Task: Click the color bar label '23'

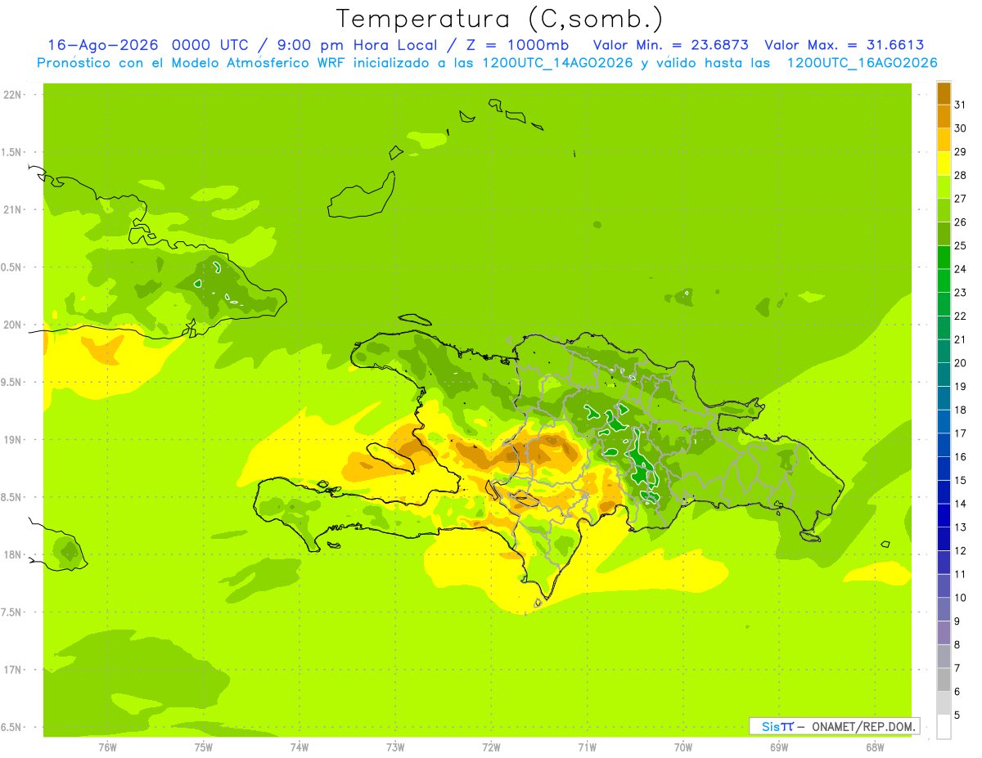Action: [x=961, y=293]
